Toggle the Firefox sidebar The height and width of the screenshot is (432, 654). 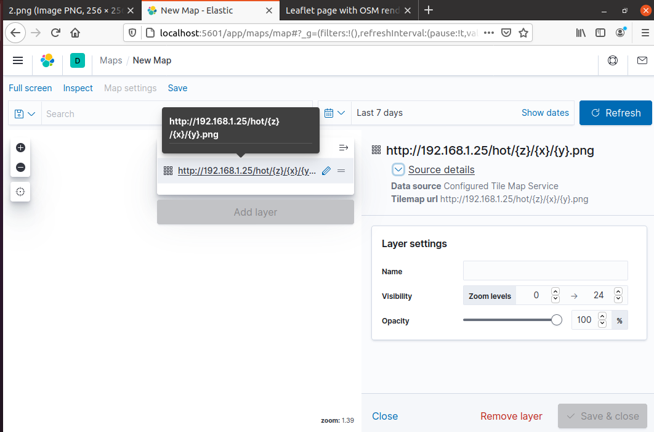[x=600, y=33]
